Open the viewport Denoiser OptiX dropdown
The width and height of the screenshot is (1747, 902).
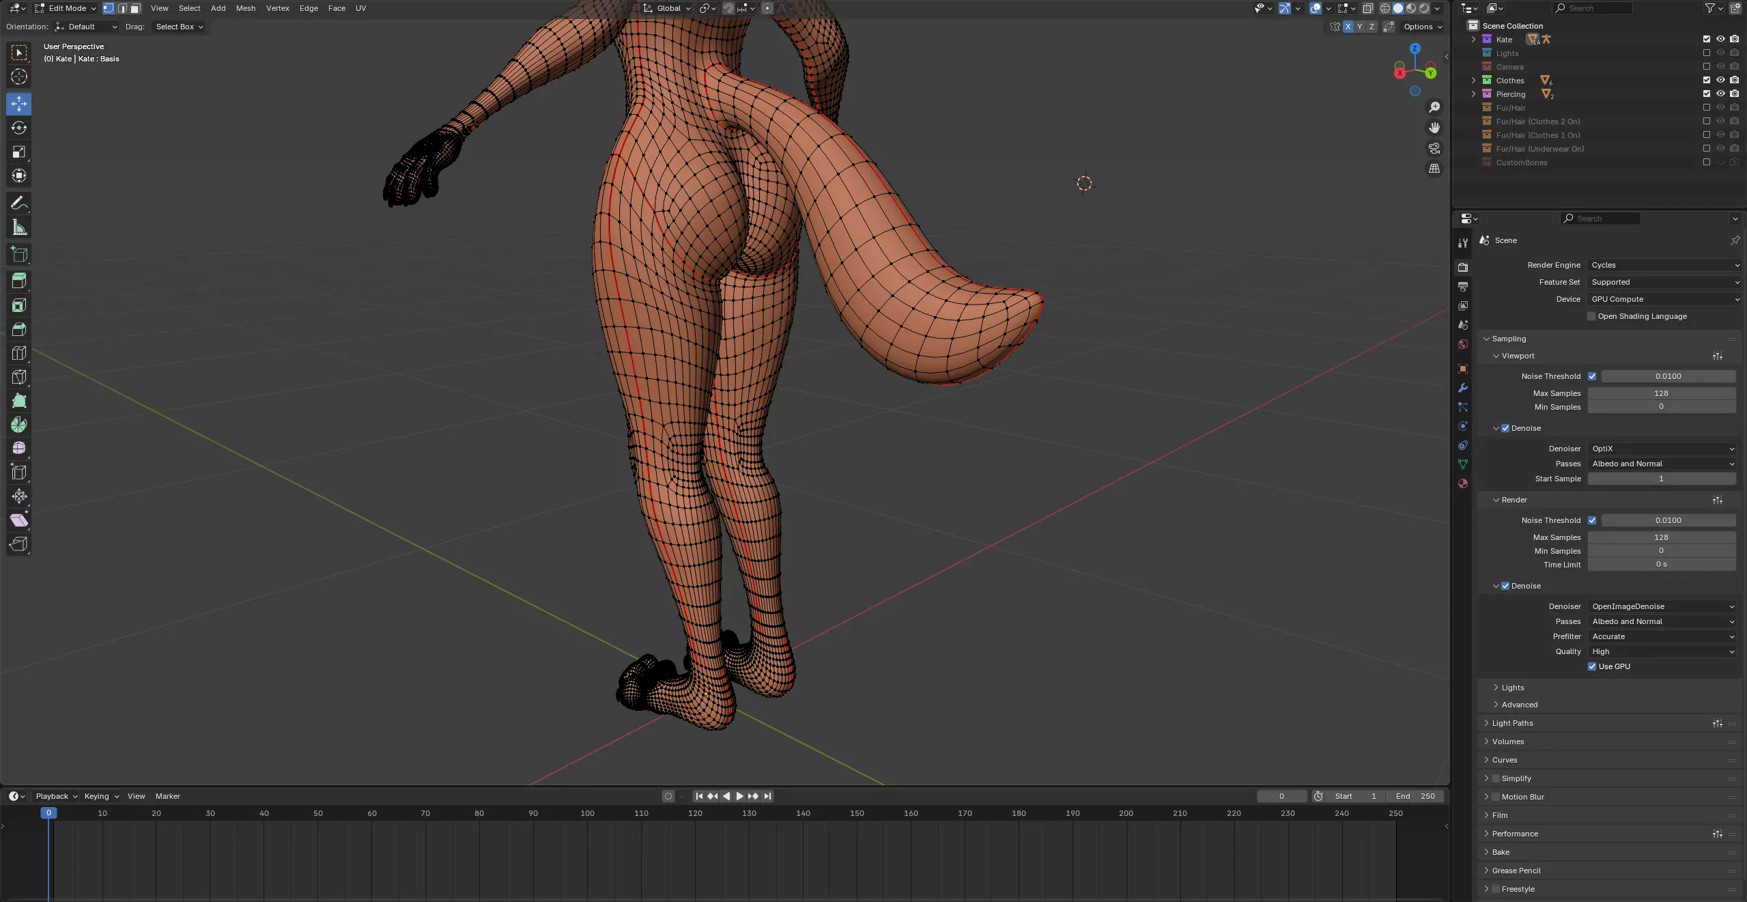[1662, 449]
